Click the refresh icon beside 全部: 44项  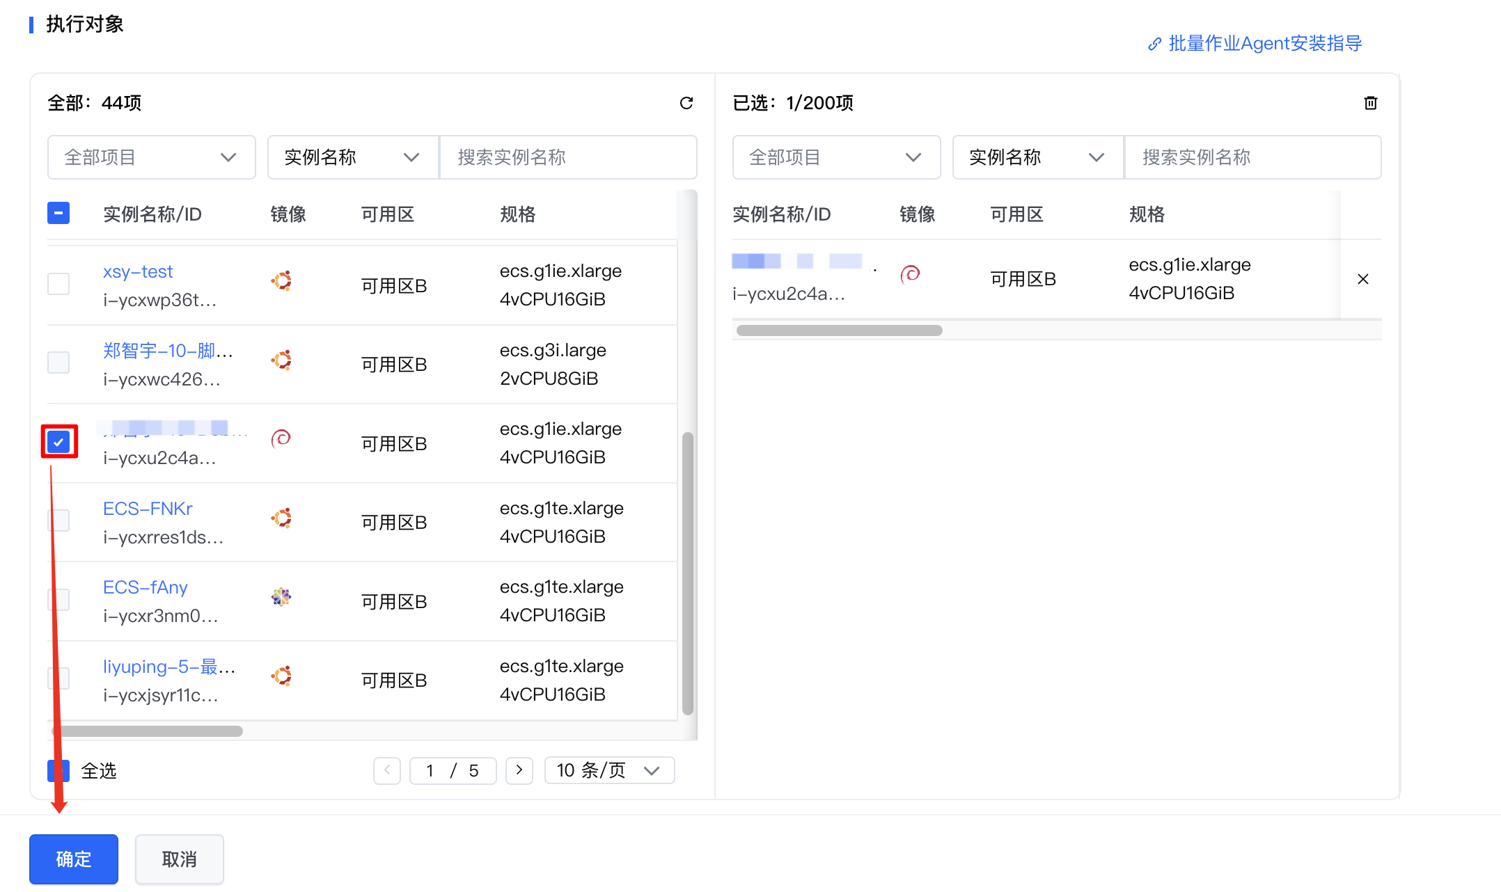[686, 103]
